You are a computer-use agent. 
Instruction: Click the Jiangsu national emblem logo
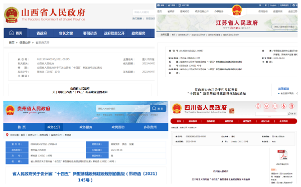click(237, 10)
